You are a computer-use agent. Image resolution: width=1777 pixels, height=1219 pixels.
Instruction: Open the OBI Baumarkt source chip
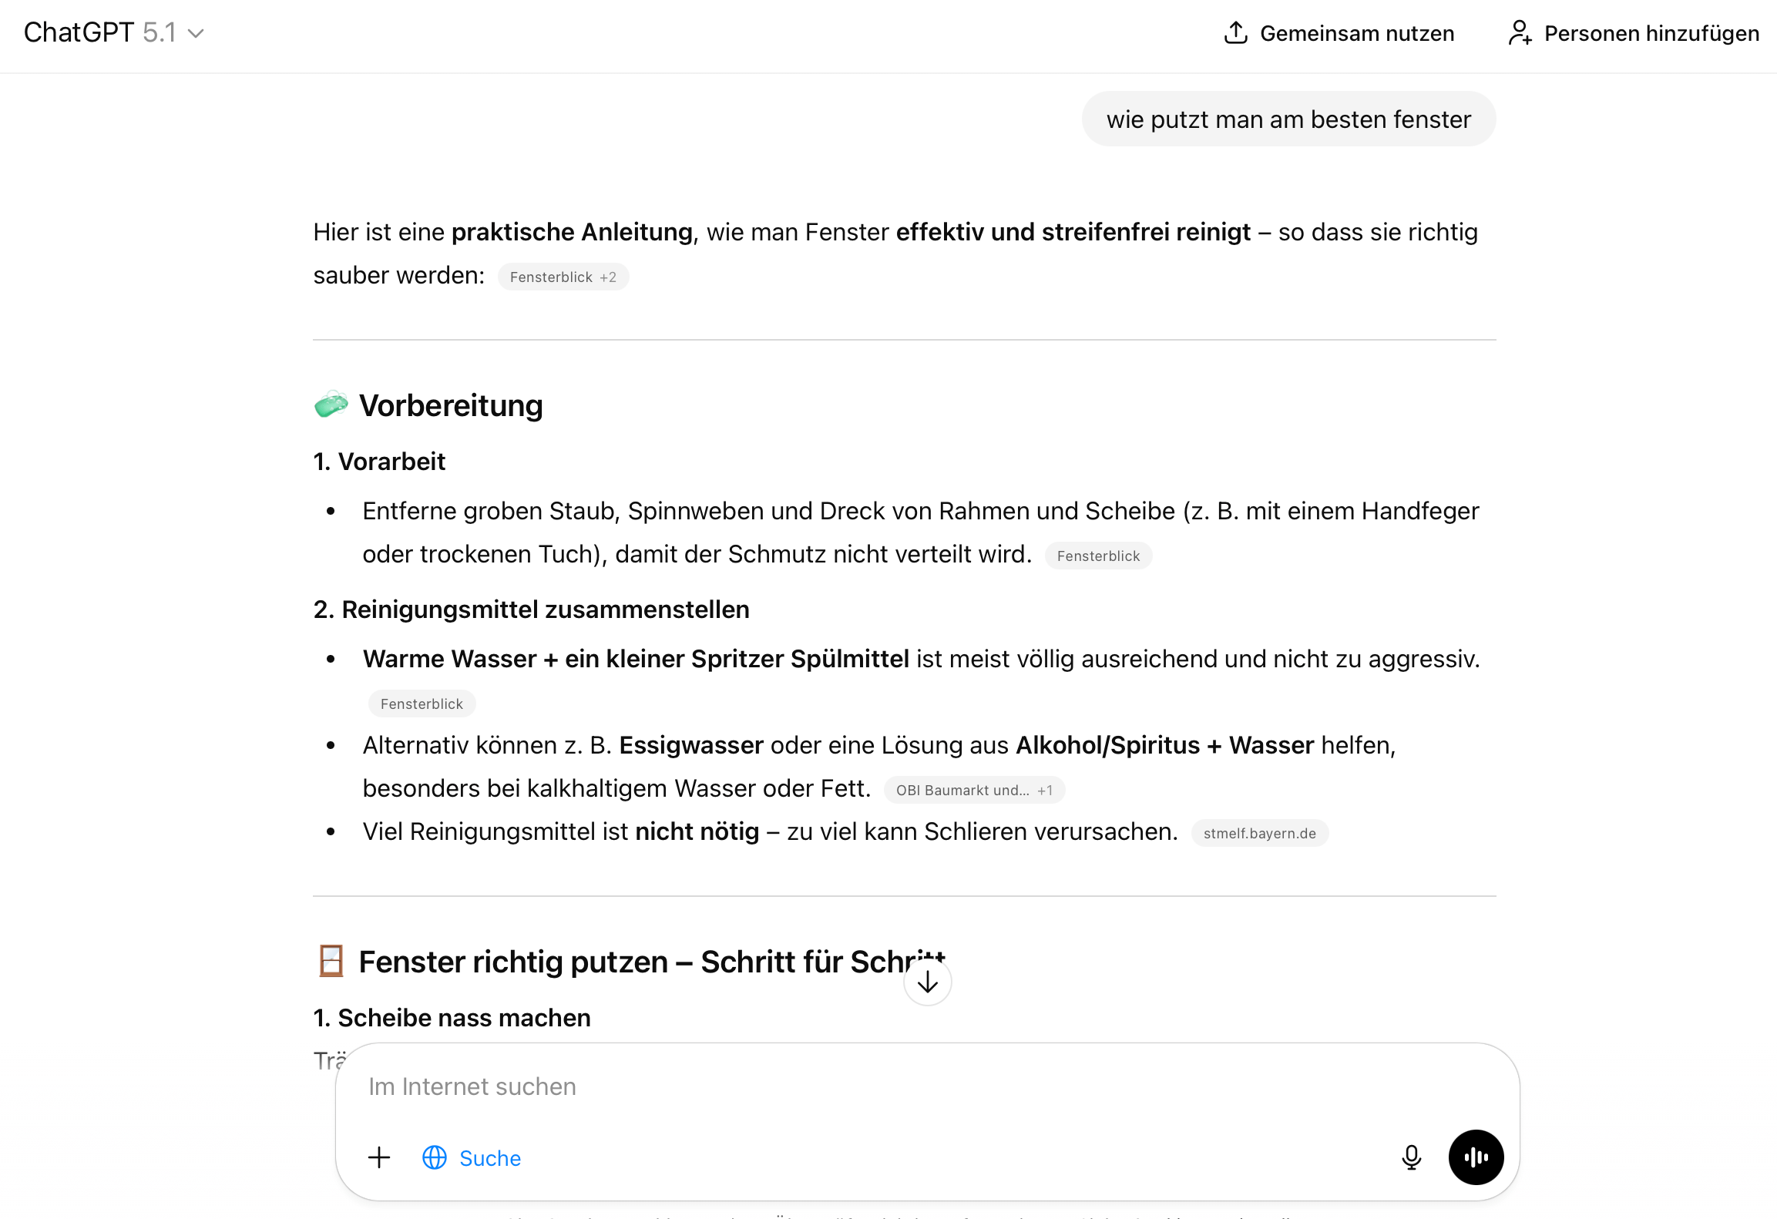pos(961,790)
